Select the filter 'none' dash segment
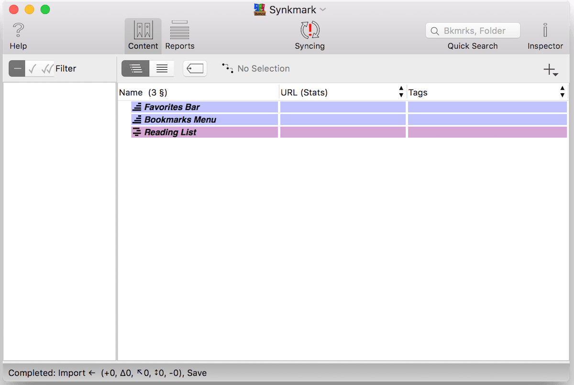This screenshot has width=574, height=385. click(x=17, y=68)
